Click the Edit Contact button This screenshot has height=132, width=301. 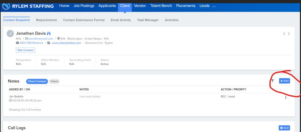(x=26, y=50)
